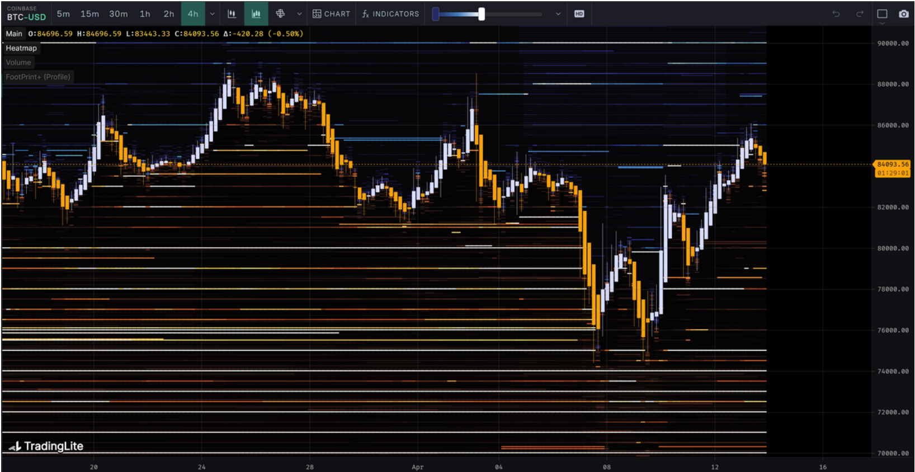Screen dimensions: 915x472
Task: Toggle the FootPrint+ (Profile) layer
Action: pos(38,77)
